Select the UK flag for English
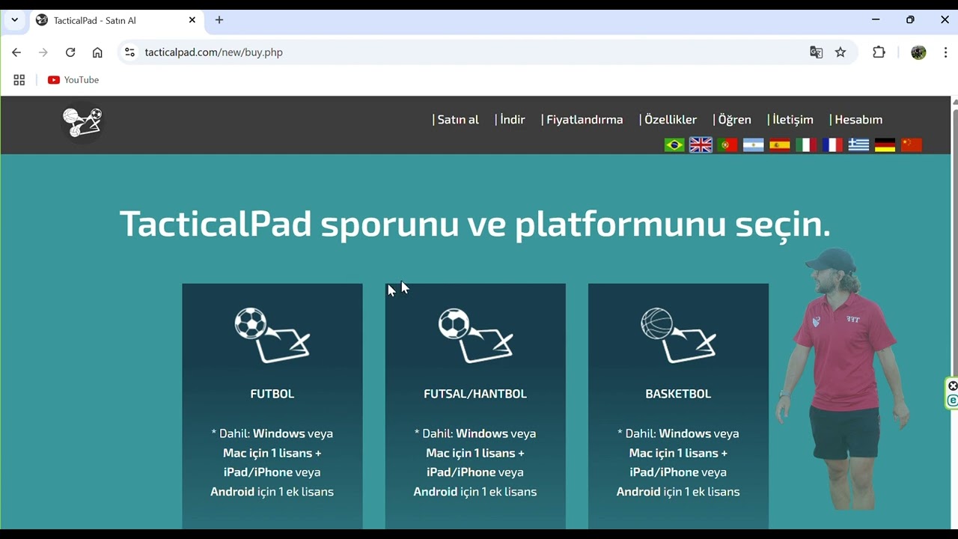The width and height of the screenshot is (958, 539). coord(701,145)
